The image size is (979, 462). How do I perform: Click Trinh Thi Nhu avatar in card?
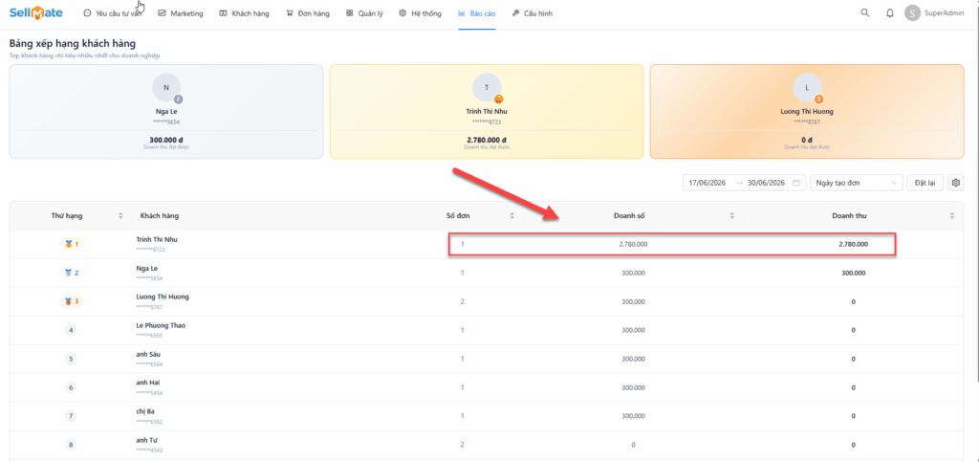point(487,88)
